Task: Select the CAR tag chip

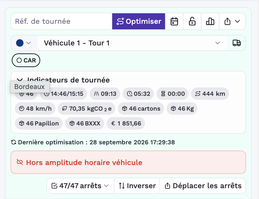Action: [x=26, y=60]
